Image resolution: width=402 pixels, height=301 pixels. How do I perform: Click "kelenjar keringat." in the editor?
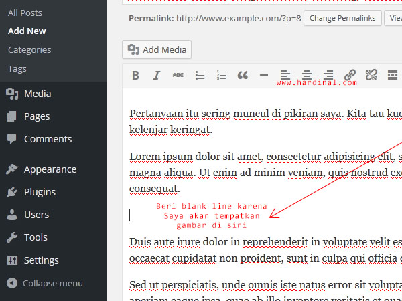[171, 130]
